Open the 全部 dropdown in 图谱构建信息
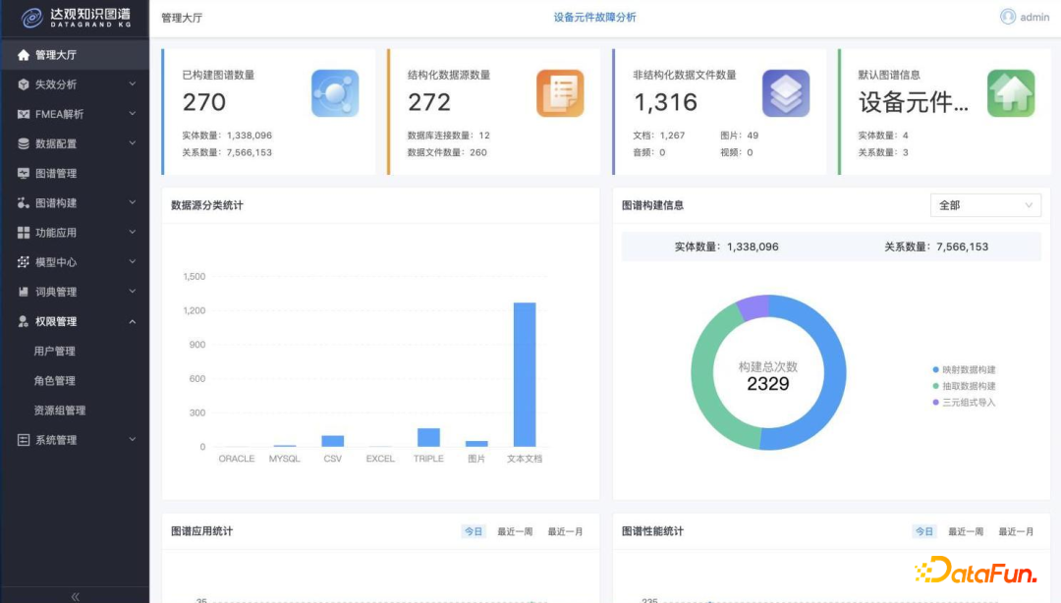 pyautogui.click(x=985, y=205)
